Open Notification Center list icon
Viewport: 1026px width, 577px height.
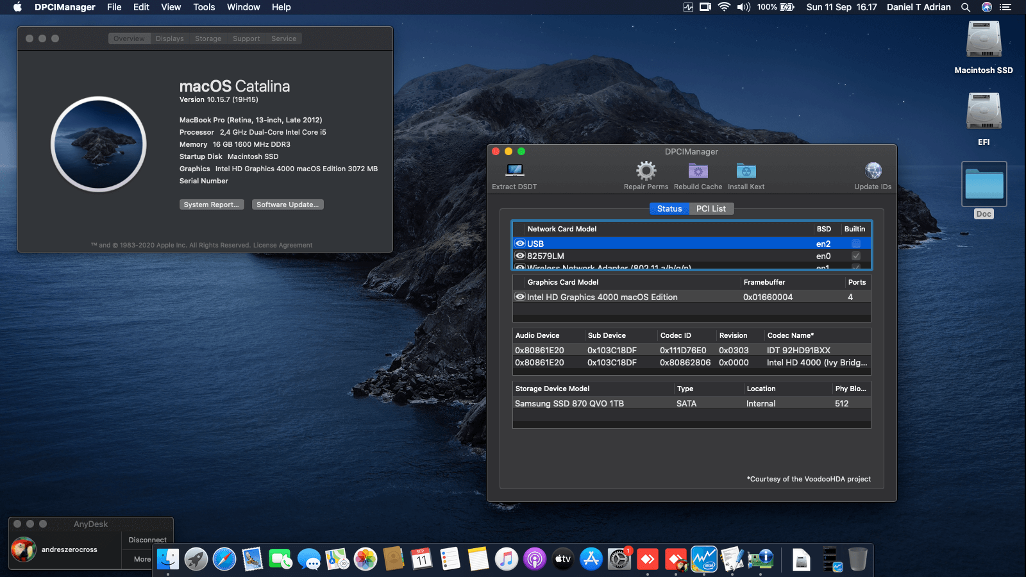[1005, 7]
